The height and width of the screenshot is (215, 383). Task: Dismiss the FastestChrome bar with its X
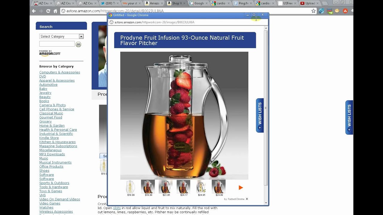[247, 199]
